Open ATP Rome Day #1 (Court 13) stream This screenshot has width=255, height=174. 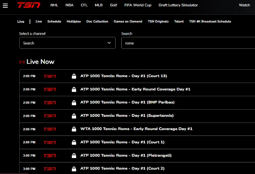124,76
